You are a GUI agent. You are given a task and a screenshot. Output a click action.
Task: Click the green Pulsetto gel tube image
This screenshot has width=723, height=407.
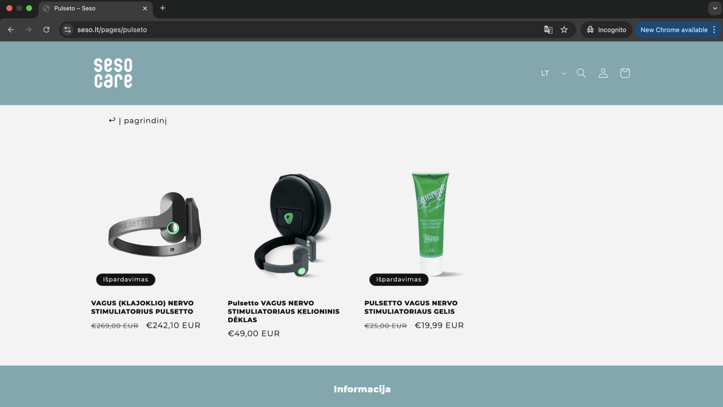(431, 223)
